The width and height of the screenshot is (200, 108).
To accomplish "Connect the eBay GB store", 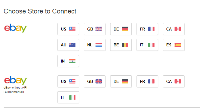I will point(95,29).
